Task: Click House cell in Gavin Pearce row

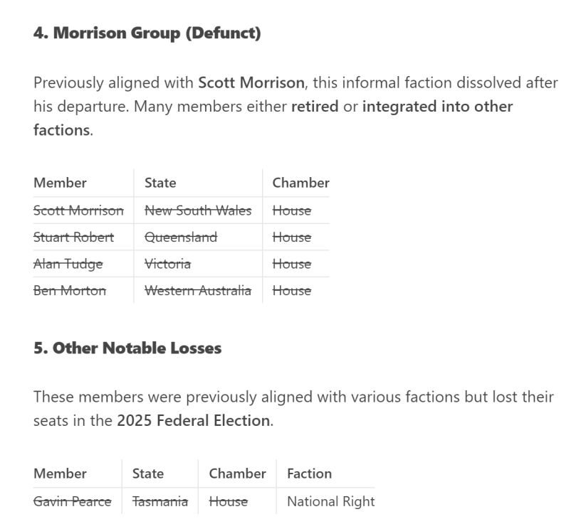Action: (229, 501)
